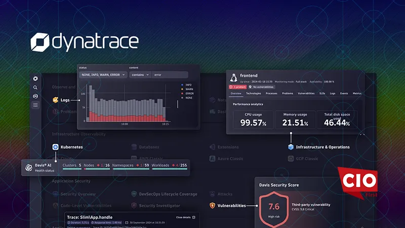Click the Memory usage 21.51% tile
The height and width of the screenshot is (228, 405).
point(295,120)
